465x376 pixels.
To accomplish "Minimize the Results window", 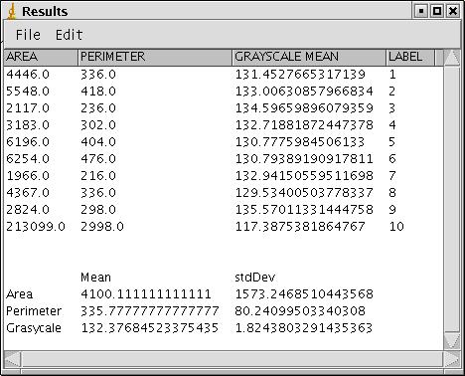I will (421, 11).
